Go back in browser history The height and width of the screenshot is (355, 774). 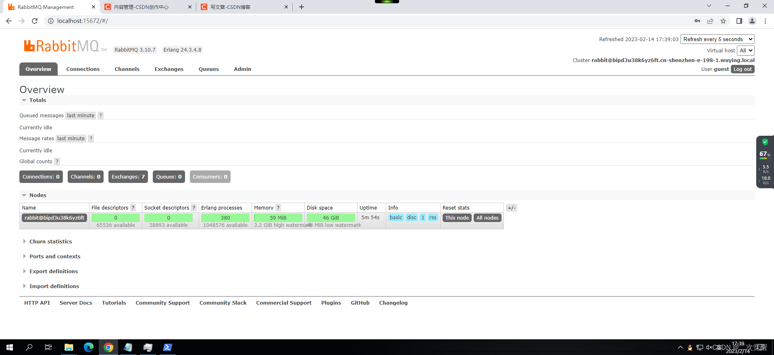(x=9, y=21)
